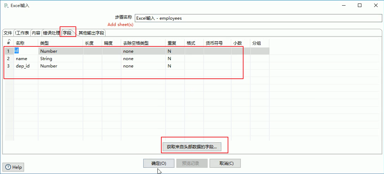The image size is (384, 174).
Task: Click 'N' repeat cell in dep_id row
Action: (175, 66)
